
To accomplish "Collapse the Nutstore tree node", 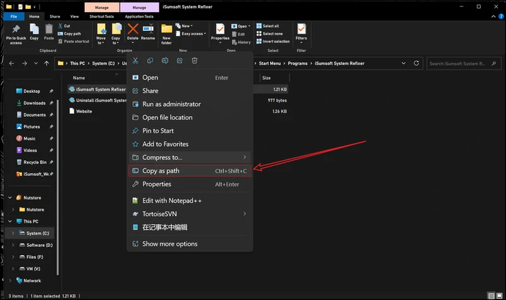I will (x=9, y=197).
